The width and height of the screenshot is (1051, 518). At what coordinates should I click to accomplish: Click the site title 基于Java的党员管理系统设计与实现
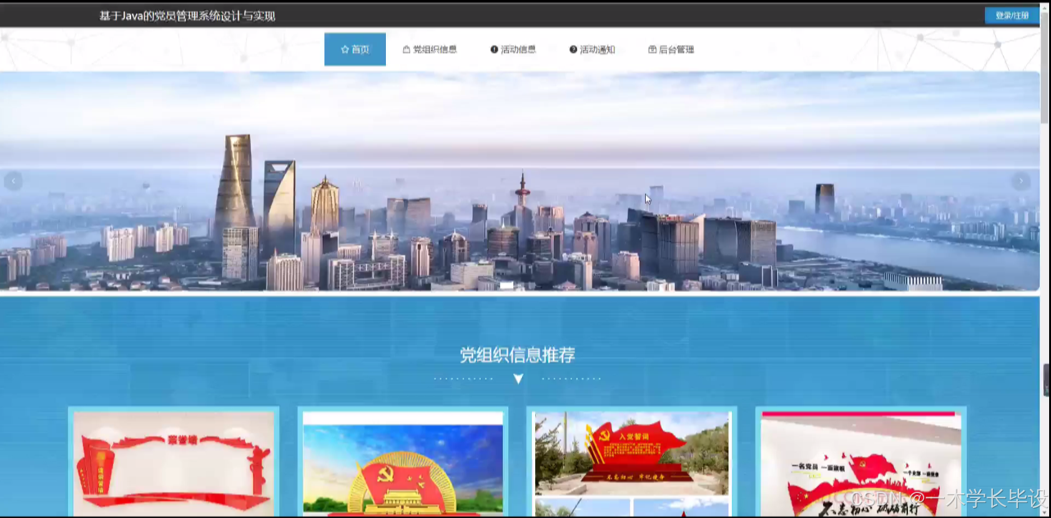click(187, 16)
